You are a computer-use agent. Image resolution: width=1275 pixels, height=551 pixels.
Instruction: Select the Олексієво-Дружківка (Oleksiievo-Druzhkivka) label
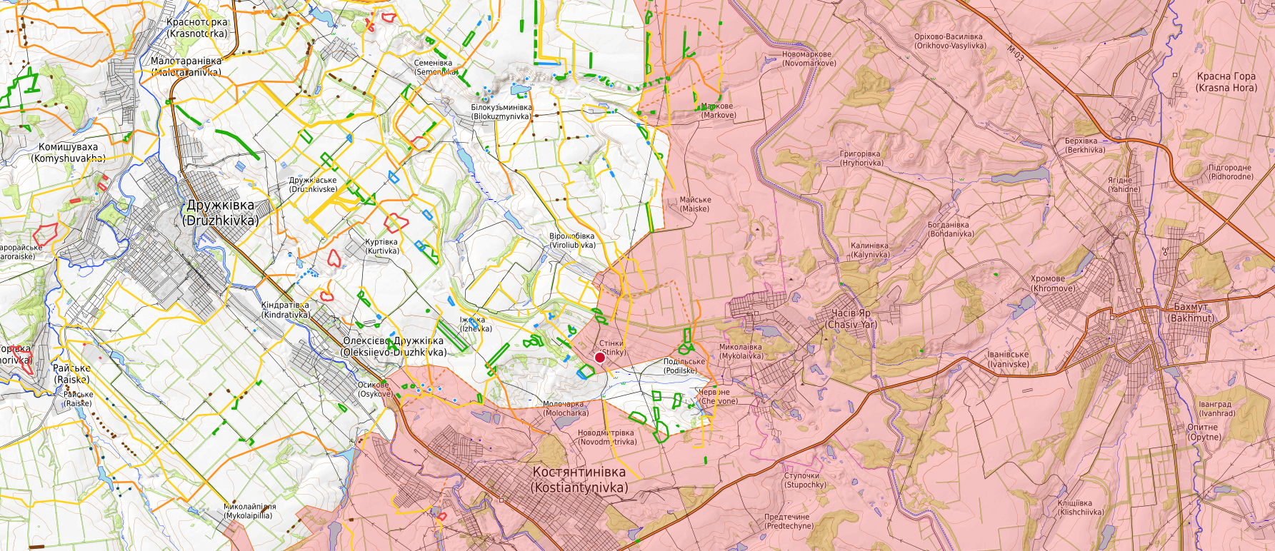pos(394,346)
